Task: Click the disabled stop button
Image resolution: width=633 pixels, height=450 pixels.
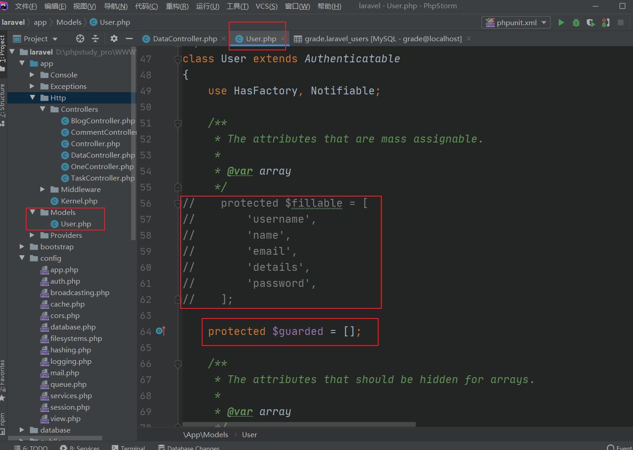Action: coord(621,22)
